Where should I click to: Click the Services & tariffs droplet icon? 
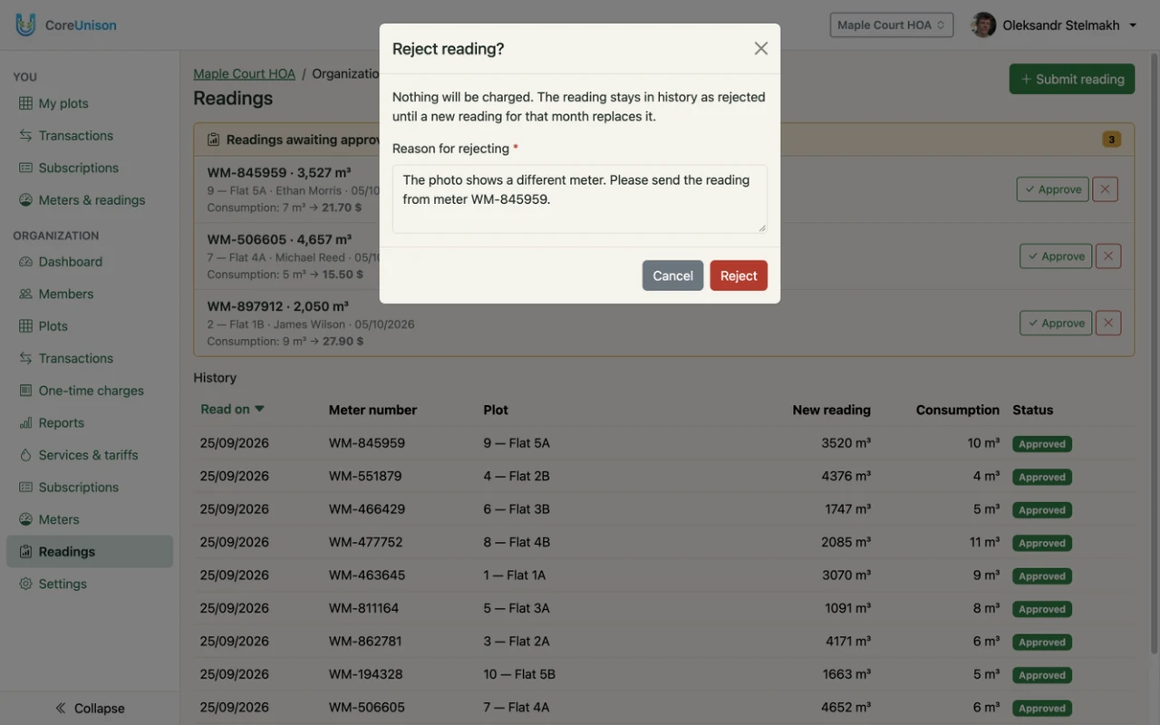click(25, 455)
